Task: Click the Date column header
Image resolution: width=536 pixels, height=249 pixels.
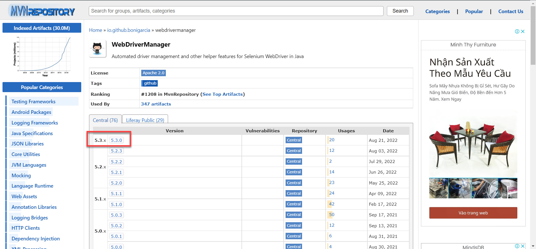Action: [x=388, y=131]
